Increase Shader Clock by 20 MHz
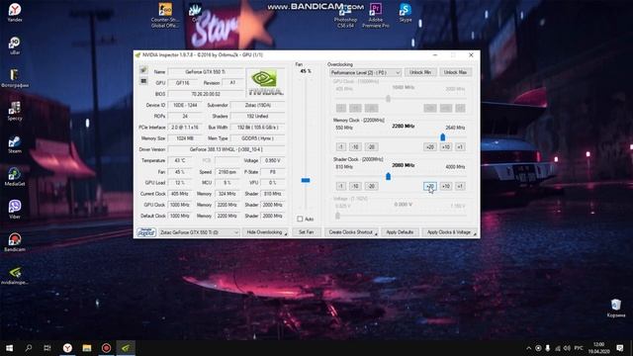Image resolution: width=633 pixels, height=356 pixels. (x=430, y=186)
